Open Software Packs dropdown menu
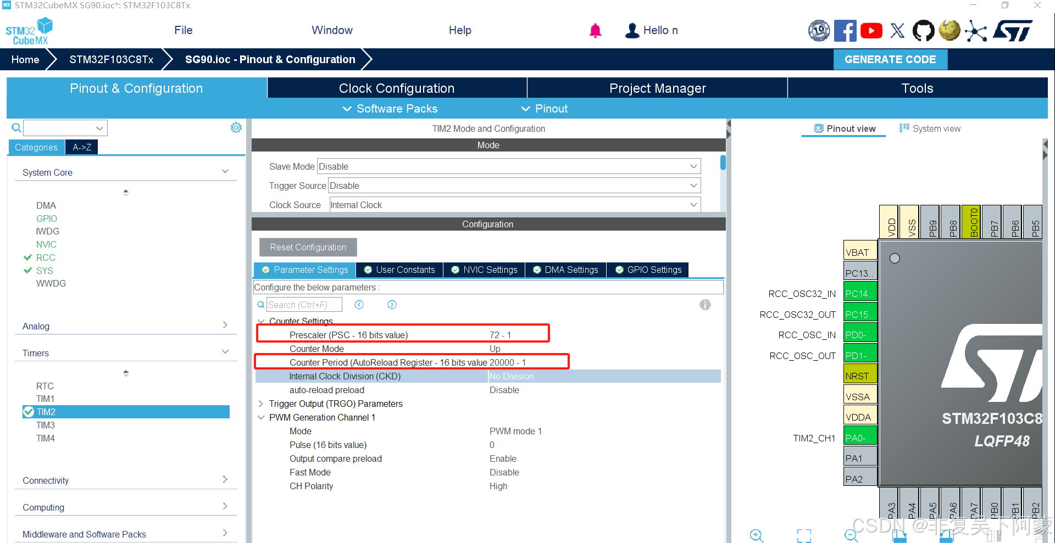 pos(390,109)
